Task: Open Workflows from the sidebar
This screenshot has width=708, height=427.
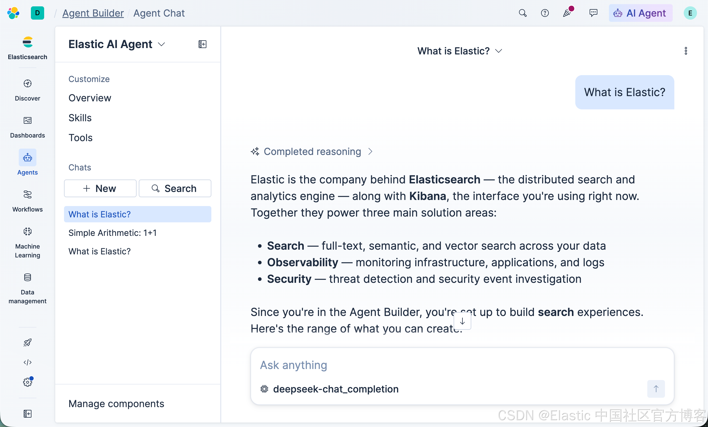Action: [x=28, y=201]
